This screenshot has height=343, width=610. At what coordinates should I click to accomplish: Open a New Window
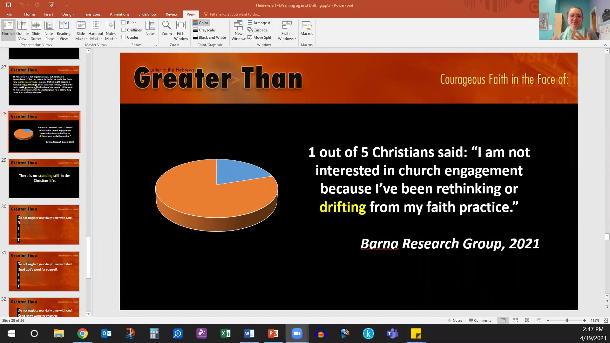[x=238, y=30]
